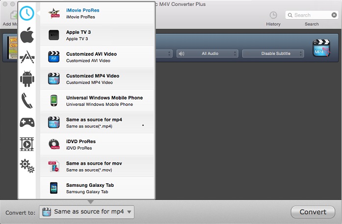Choose Customized MP4 Video format

click(97, 78)
